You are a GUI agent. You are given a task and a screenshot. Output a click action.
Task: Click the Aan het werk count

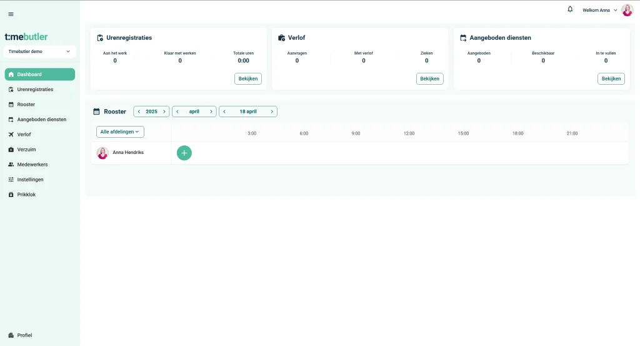click(115, 60)
